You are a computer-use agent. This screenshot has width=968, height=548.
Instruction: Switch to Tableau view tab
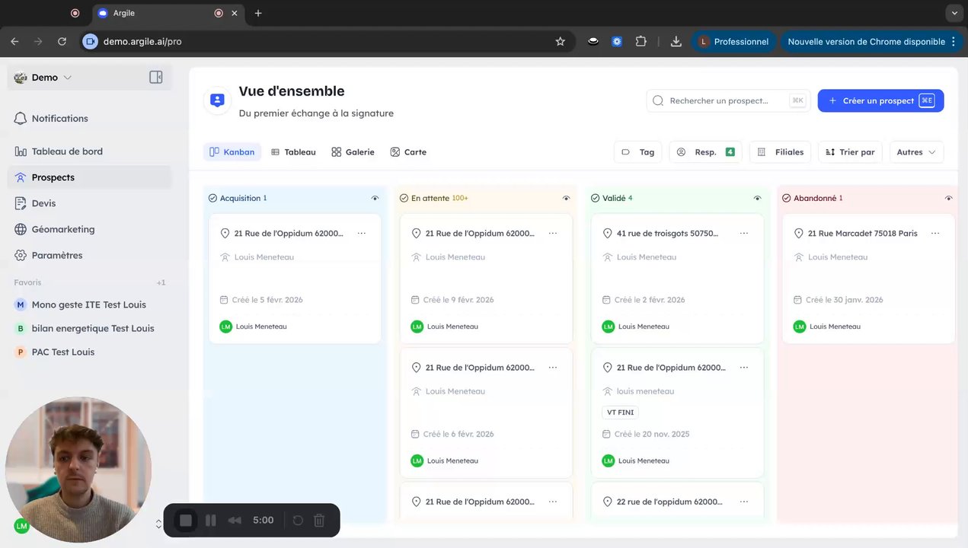coord(293,152)
